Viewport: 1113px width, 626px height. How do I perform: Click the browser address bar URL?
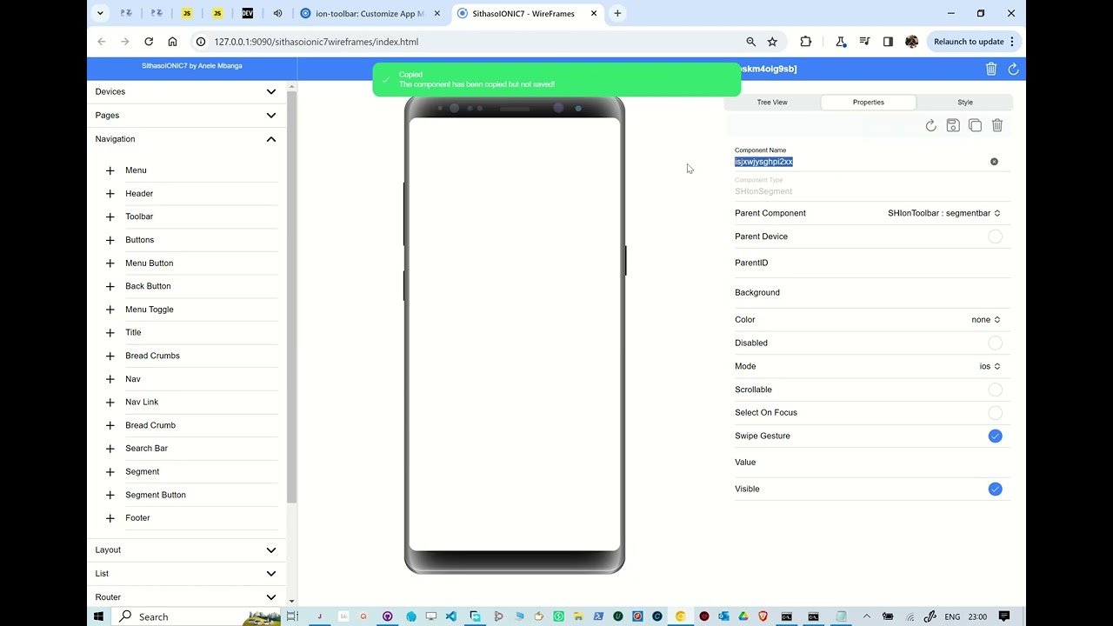click(317, 42)
